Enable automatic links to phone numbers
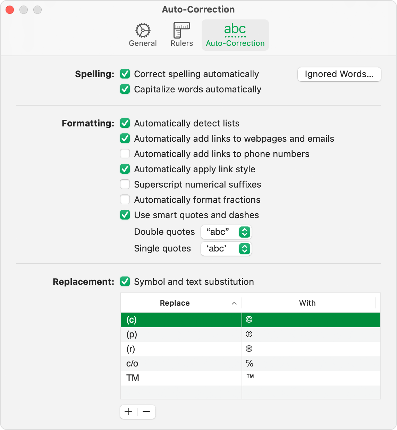This screenshot has width=397, height=430. point(125,154)
